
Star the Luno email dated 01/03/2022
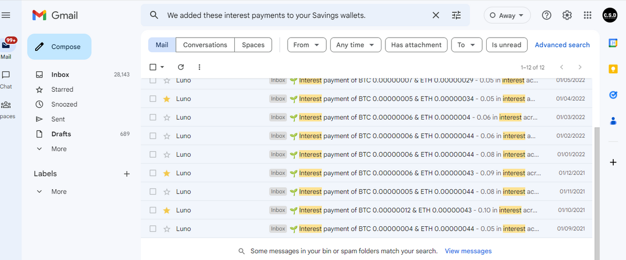point(167,117)
